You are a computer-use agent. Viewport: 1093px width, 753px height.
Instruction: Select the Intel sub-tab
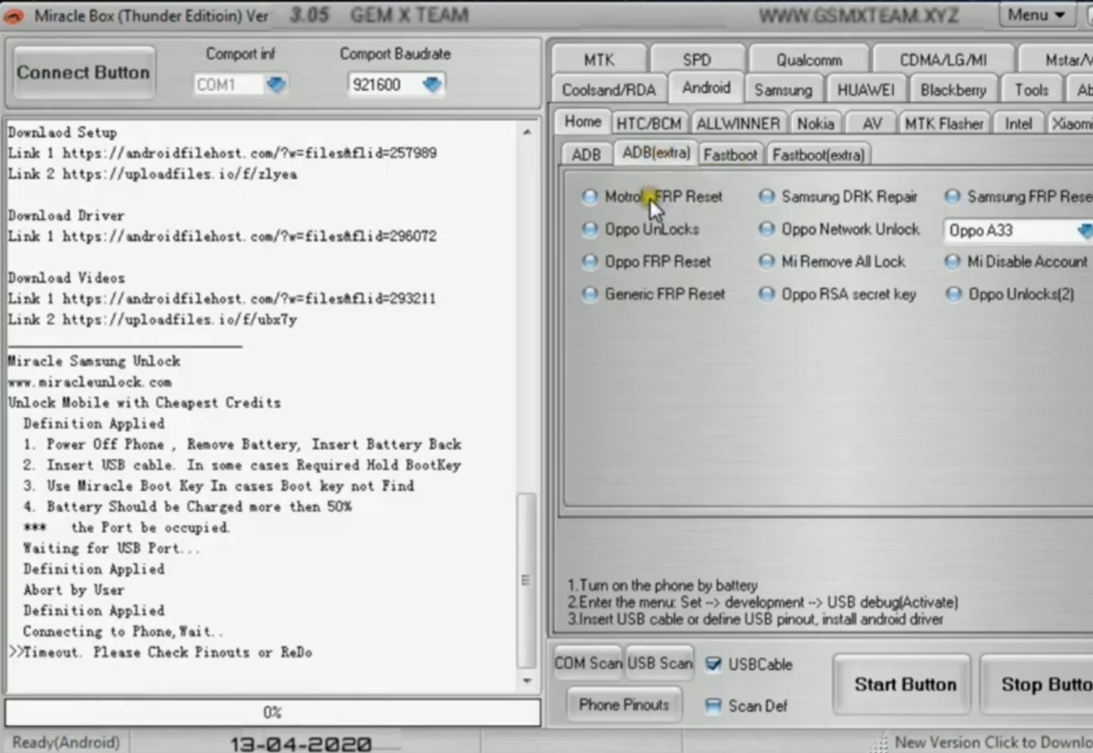coord(1017,124)
